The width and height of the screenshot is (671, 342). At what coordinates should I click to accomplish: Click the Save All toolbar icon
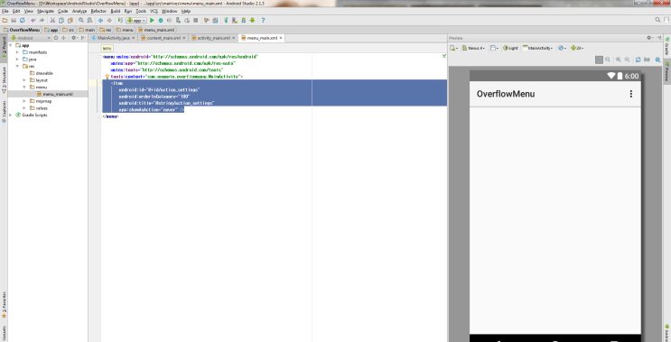click(14, 20)
